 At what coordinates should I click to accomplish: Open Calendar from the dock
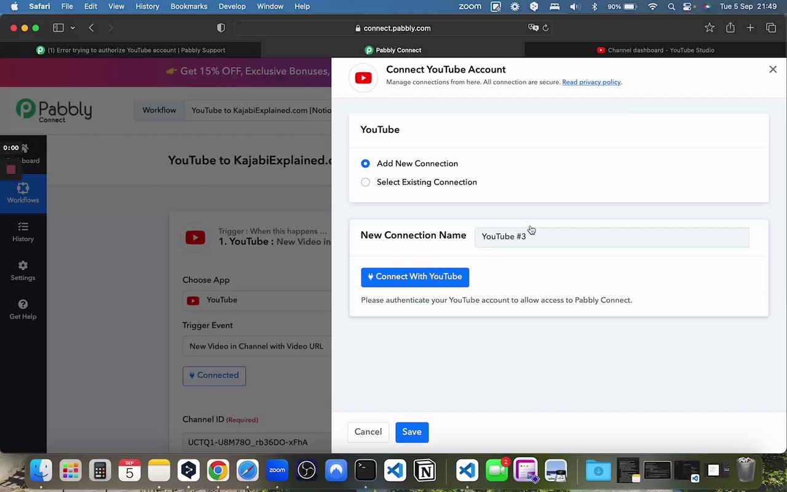pyautogui.click(x=130, y=471)
